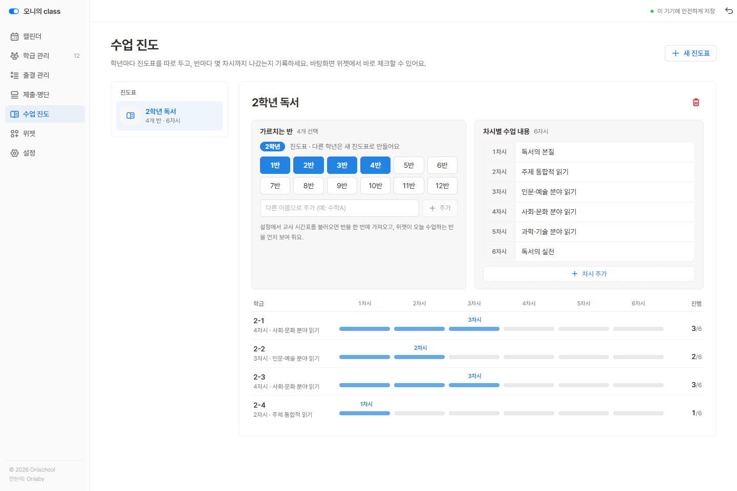Select the 2학년 독서 progress sheet card
Image resolution: width=737 pixels, height=491 pixels.
click(169, 116)
